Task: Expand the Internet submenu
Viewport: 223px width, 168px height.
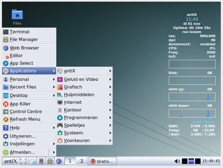Action: pos(73,102)
